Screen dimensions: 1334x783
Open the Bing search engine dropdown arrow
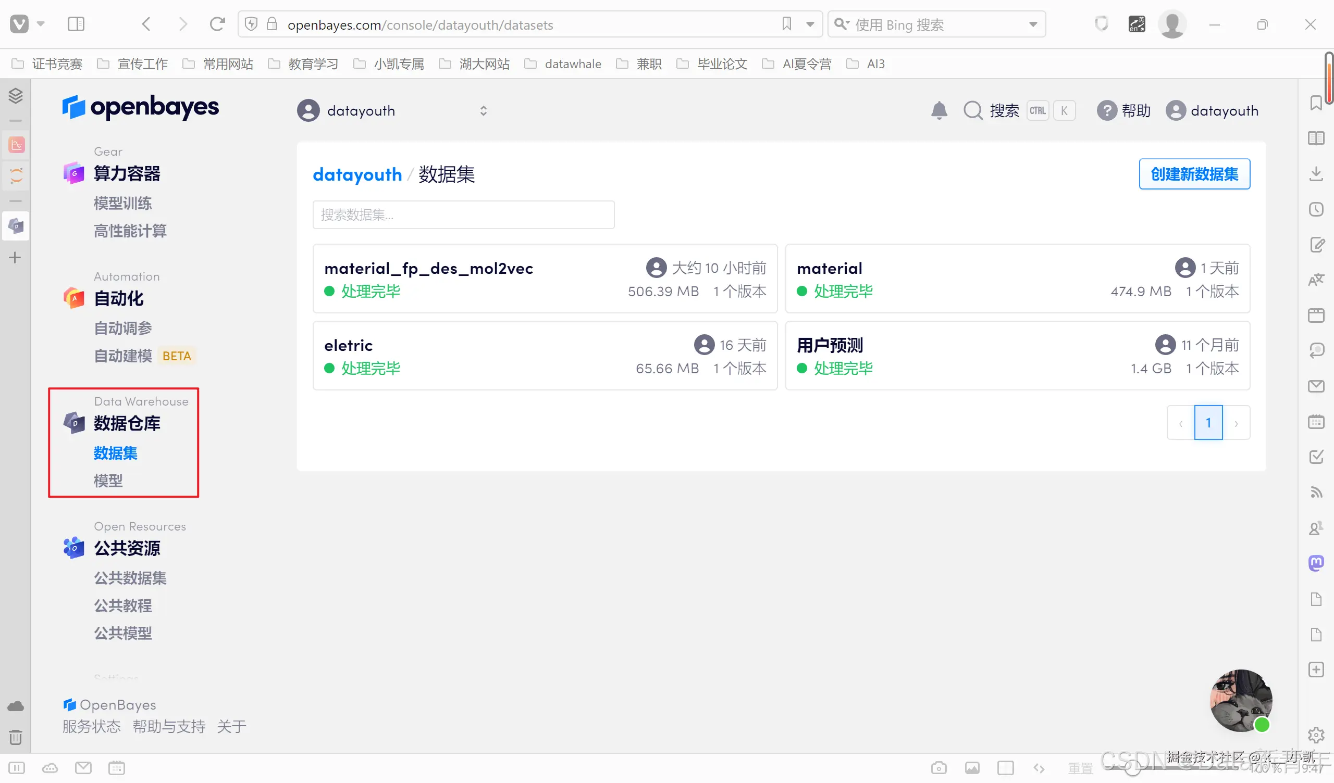(x=1033, y=24)
